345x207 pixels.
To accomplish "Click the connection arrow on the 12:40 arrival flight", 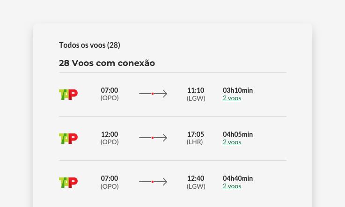I will (x=153, y=182).
